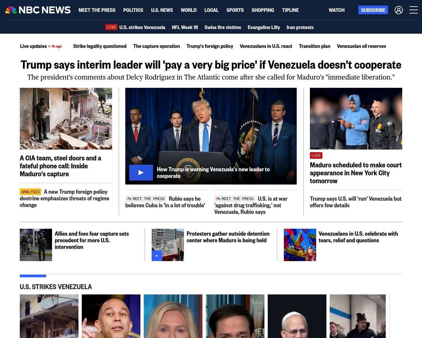Viewport: 422px width, 338px height.
Task: Open the Trump interim leader headline
Action: coord(211,65)
